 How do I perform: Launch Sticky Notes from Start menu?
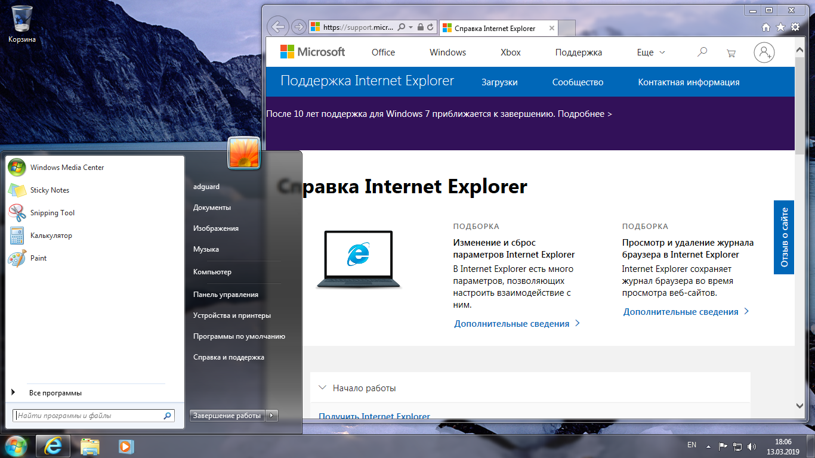point(95,190)
